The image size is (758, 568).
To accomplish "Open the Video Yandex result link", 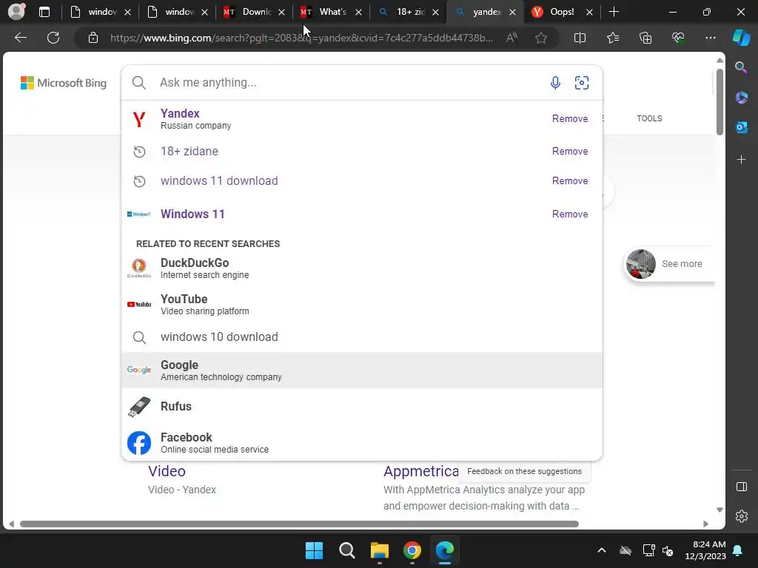I will pos(167,471).
